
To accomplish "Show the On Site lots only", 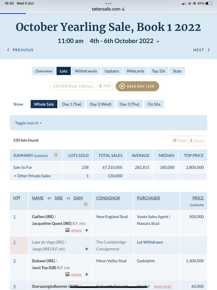I will [154, 104].
